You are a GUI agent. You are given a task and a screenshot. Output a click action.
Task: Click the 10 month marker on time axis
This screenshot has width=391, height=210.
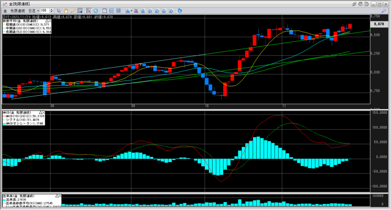pos(207,106)
